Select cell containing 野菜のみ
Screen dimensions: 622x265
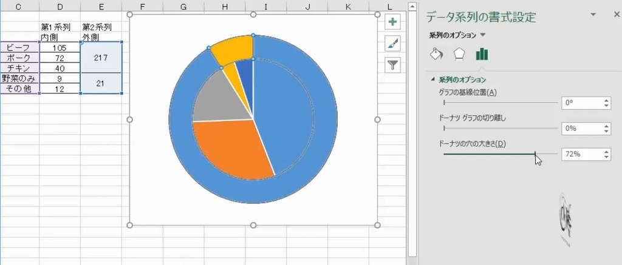(19, 78)
